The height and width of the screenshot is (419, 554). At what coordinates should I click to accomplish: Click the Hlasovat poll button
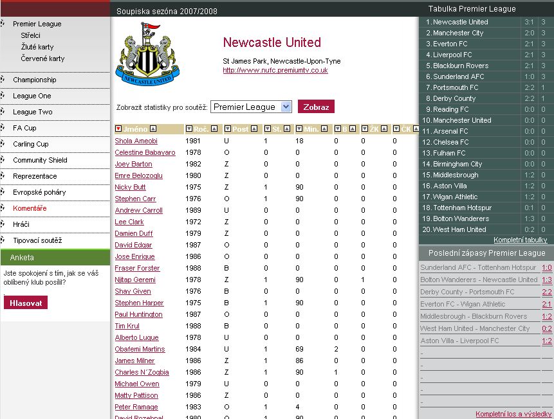coord(26,303)
